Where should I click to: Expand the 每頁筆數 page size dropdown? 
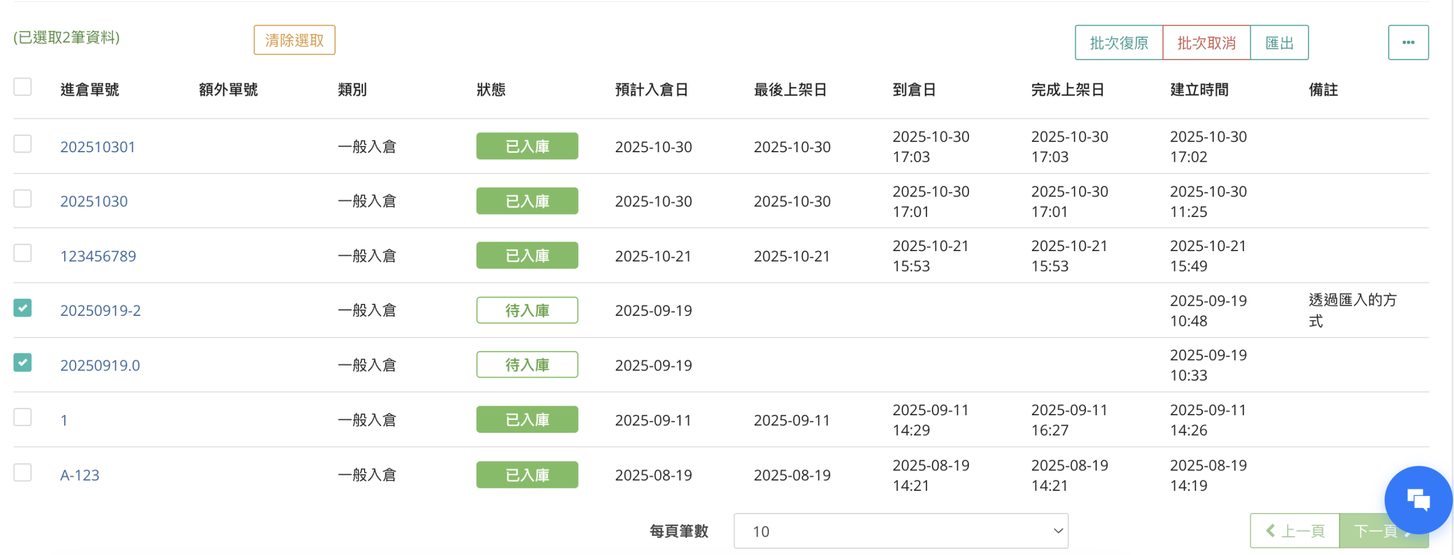point(900,531)
